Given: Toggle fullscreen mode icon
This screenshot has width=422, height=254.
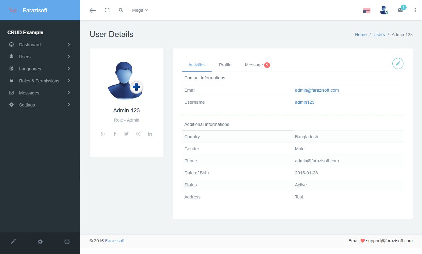Looking at the screenshot, I should 107,10.
